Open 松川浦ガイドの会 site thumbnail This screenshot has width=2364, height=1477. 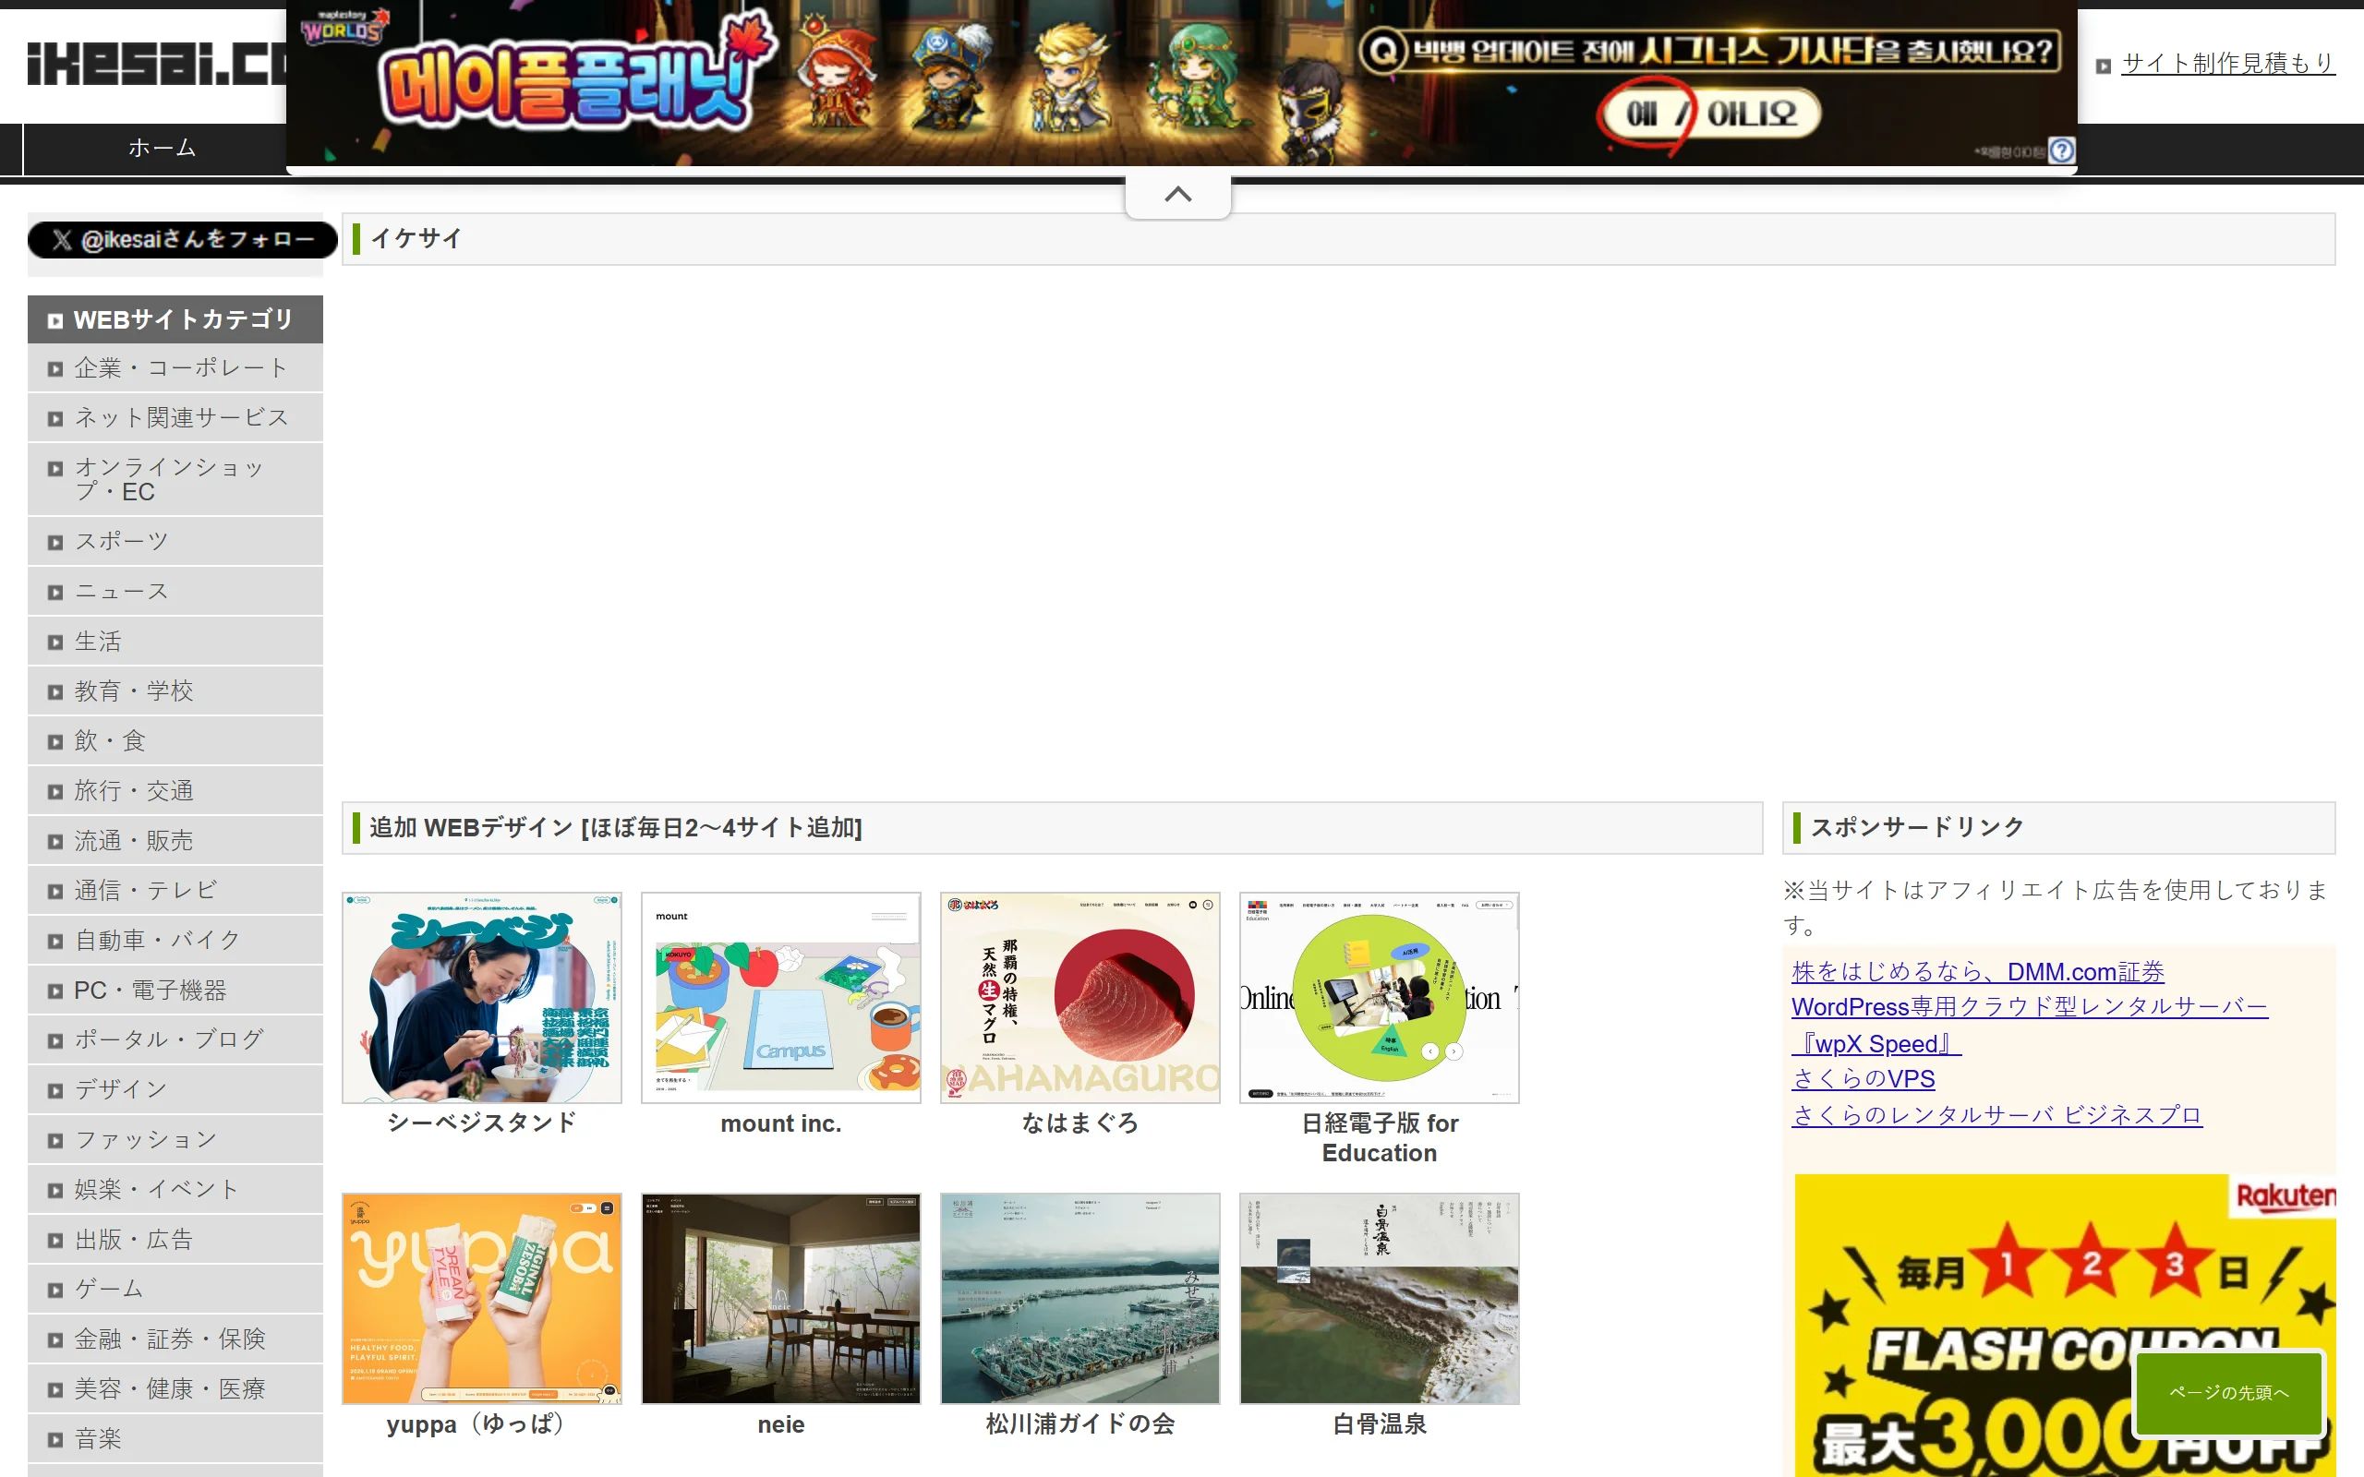pyautogui.click(x=1079, y=1298)
